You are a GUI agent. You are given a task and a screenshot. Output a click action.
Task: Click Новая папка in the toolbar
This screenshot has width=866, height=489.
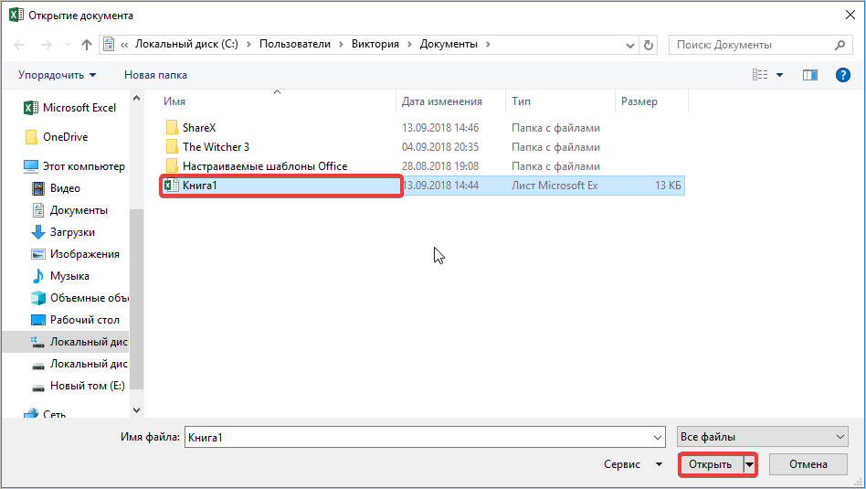coord(155,75)
